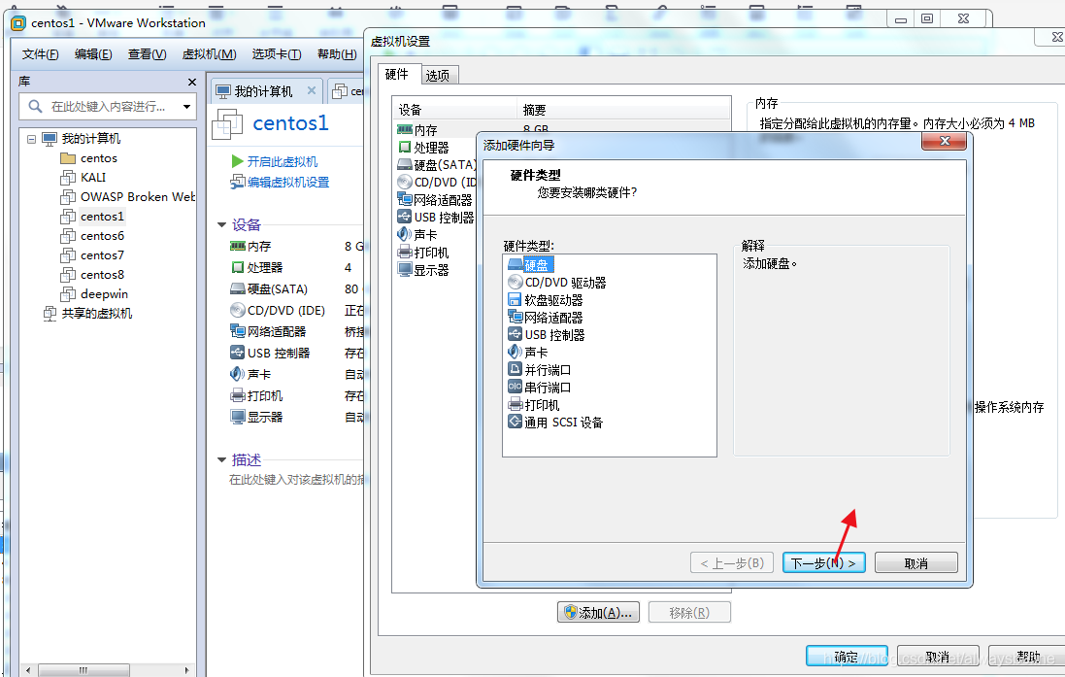
Task: Select centos folder in library tree
Action: [89, 158]
